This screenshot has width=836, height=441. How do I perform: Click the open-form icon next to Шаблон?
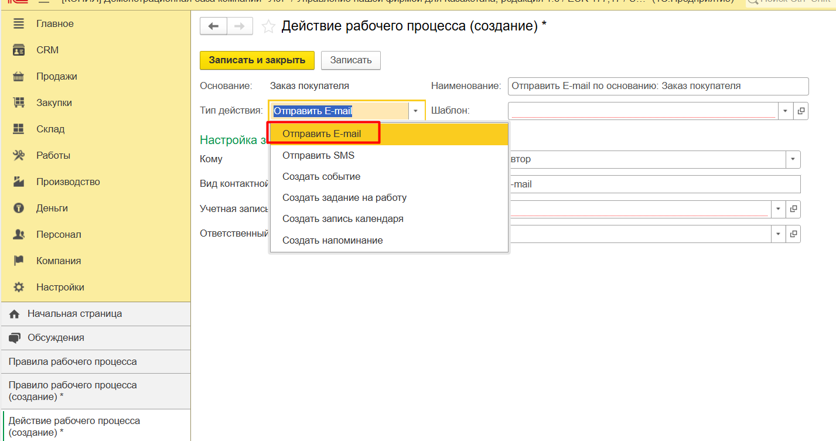coord(801,111)
